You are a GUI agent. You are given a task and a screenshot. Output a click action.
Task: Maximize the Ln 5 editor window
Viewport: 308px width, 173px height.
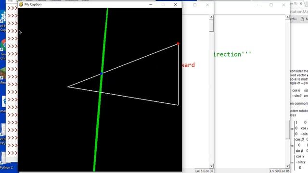(x=195, y=5)
